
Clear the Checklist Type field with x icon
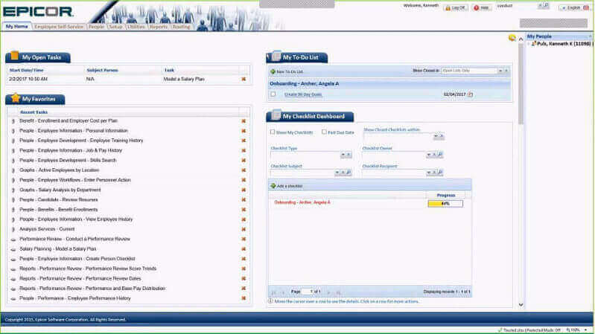349,155
